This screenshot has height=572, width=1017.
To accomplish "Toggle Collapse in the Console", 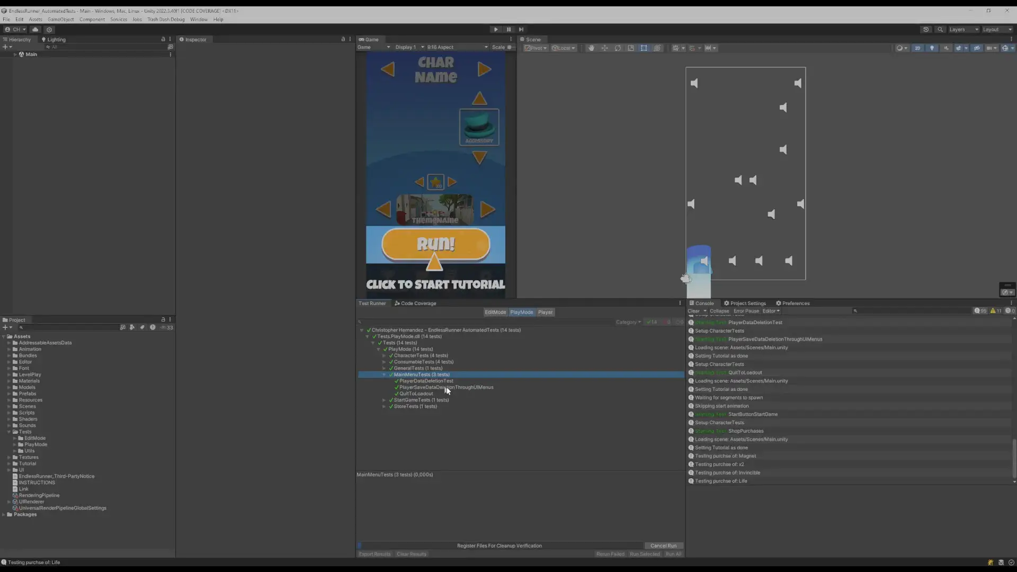I will [x=719, y=311].
